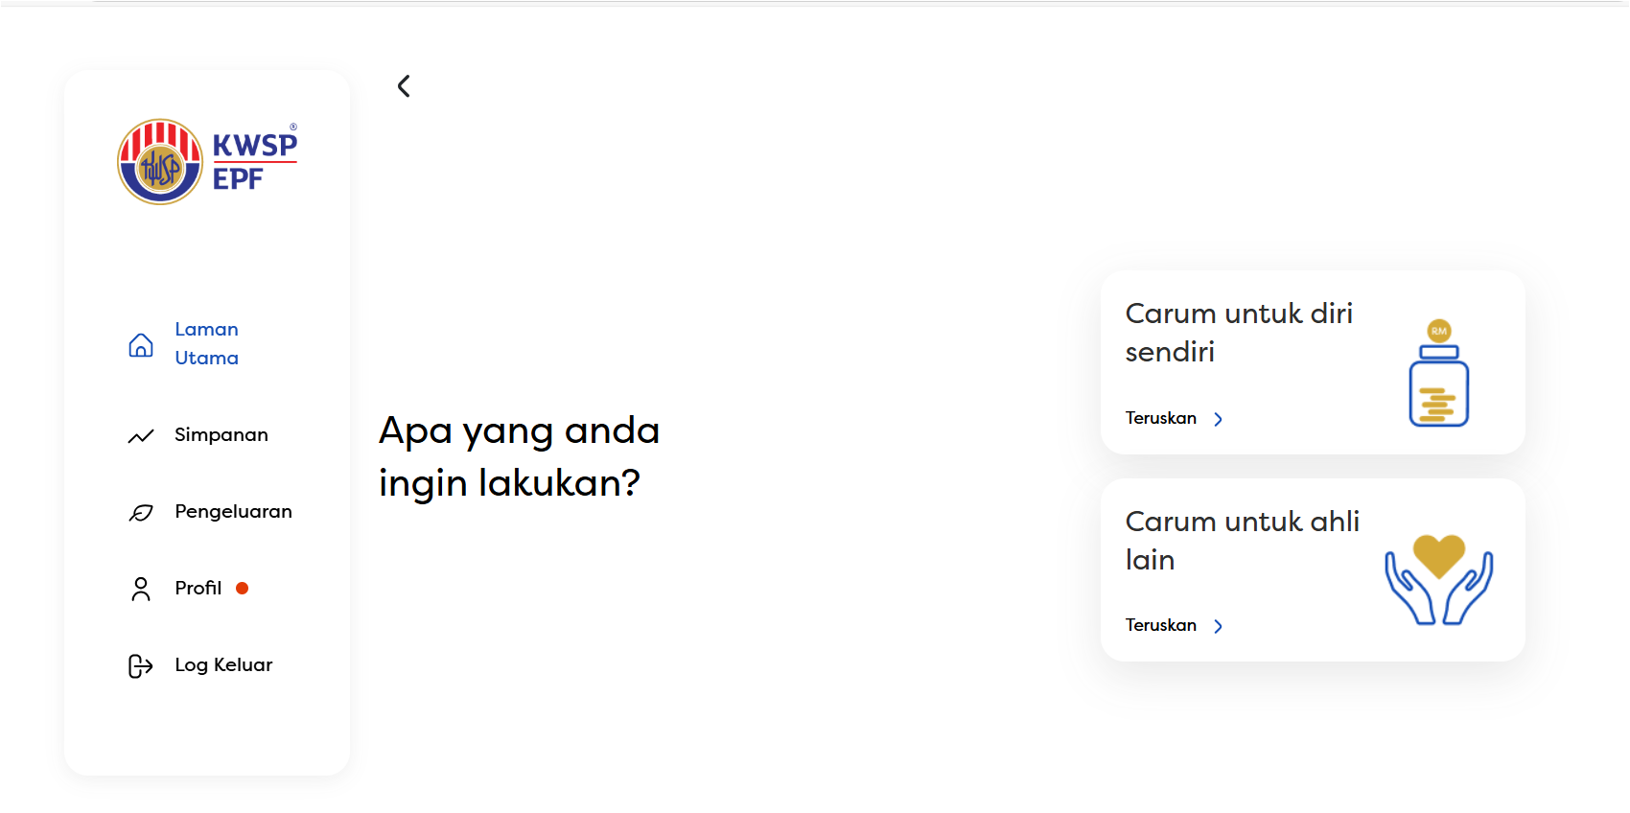Click chevron next to Teruskan in other-member card
Image resolution: width=1630 pixels, height=813 pixels.
1218,626
